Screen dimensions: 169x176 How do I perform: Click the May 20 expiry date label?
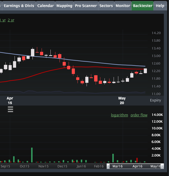tap(122, 100)
